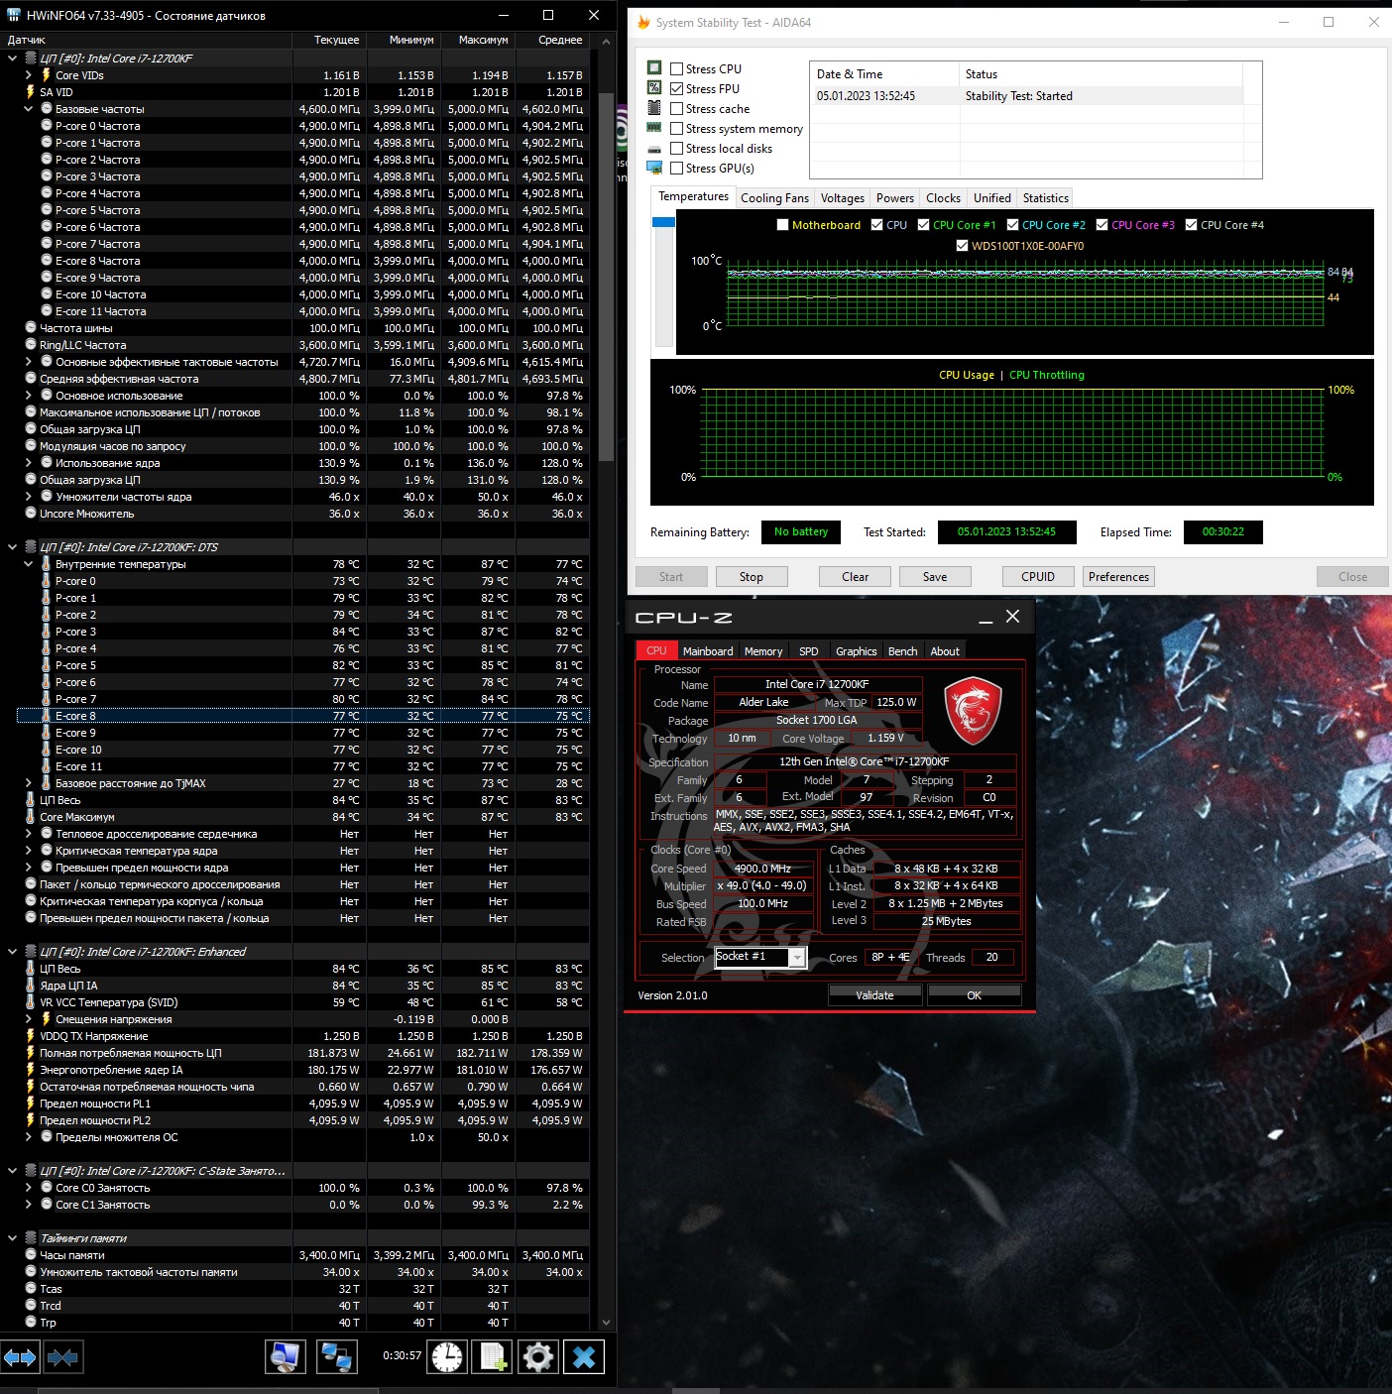Click the lightning bolt icon on the Core VIDs row

[46, 75]
